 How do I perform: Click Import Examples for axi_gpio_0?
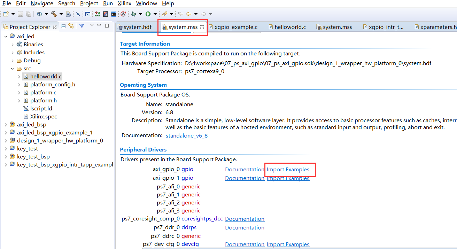pyautogui.click(x=288, y=170)
